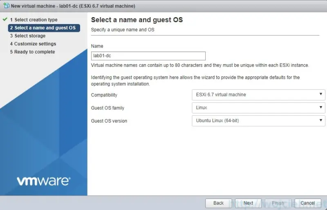The image size is (327, 210).
Task: Open the Compatibility dropdown
Action: click(x=258, y=95)
